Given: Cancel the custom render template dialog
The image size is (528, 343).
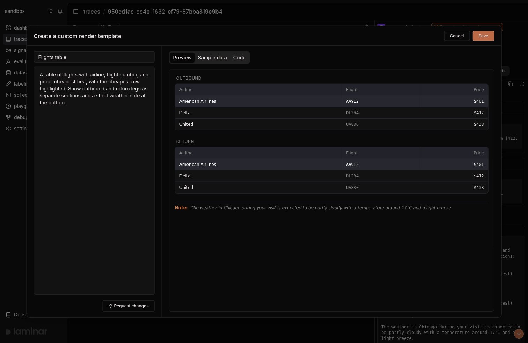Looking at the screenshot, I should coord(457,36).
